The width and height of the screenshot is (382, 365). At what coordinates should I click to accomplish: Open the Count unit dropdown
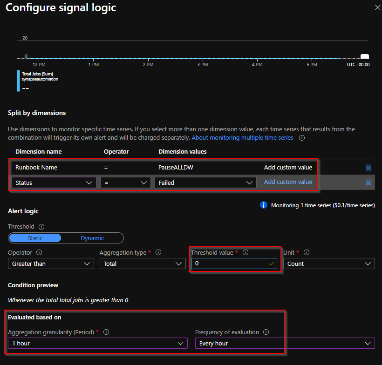[x=329, y=264]
